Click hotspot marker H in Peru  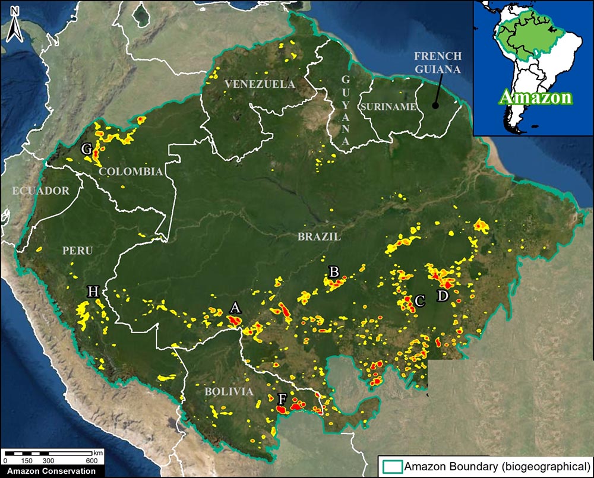click(x=93, y=291)
